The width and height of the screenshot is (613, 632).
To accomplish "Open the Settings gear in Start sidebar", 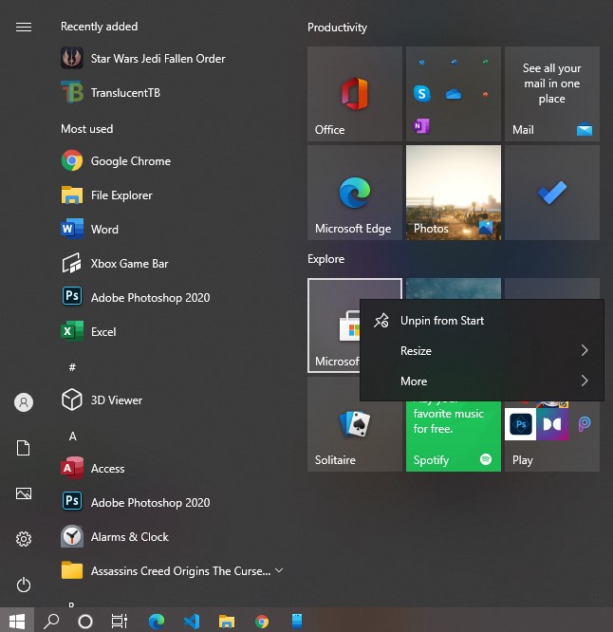I will [x=24, y=539].
